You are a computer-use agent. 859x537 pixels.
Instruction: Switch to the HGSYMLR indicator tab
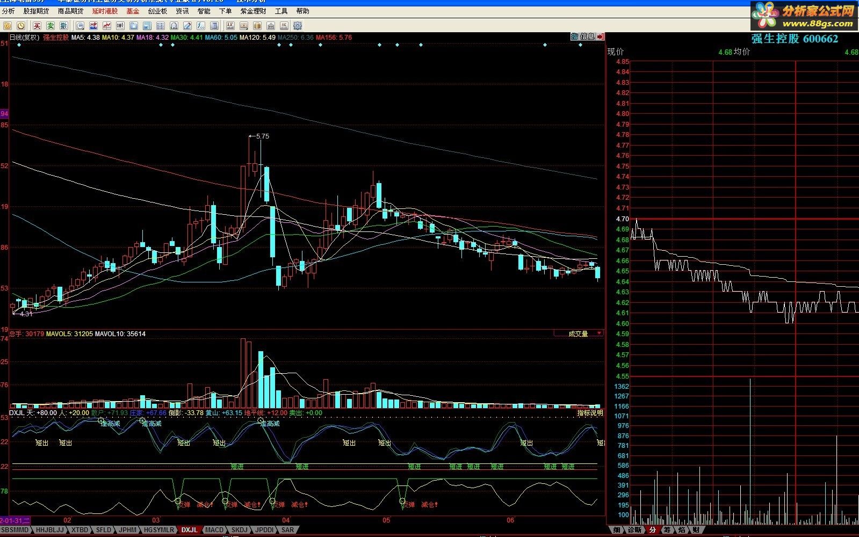pyautogui.click(x=159, y=530)
